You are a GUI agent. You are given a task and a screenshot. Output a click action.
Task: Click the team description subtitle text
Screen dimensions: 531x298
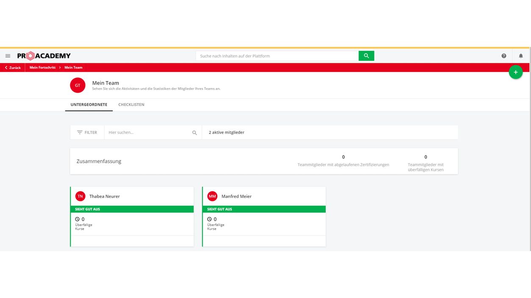[156, 89]
